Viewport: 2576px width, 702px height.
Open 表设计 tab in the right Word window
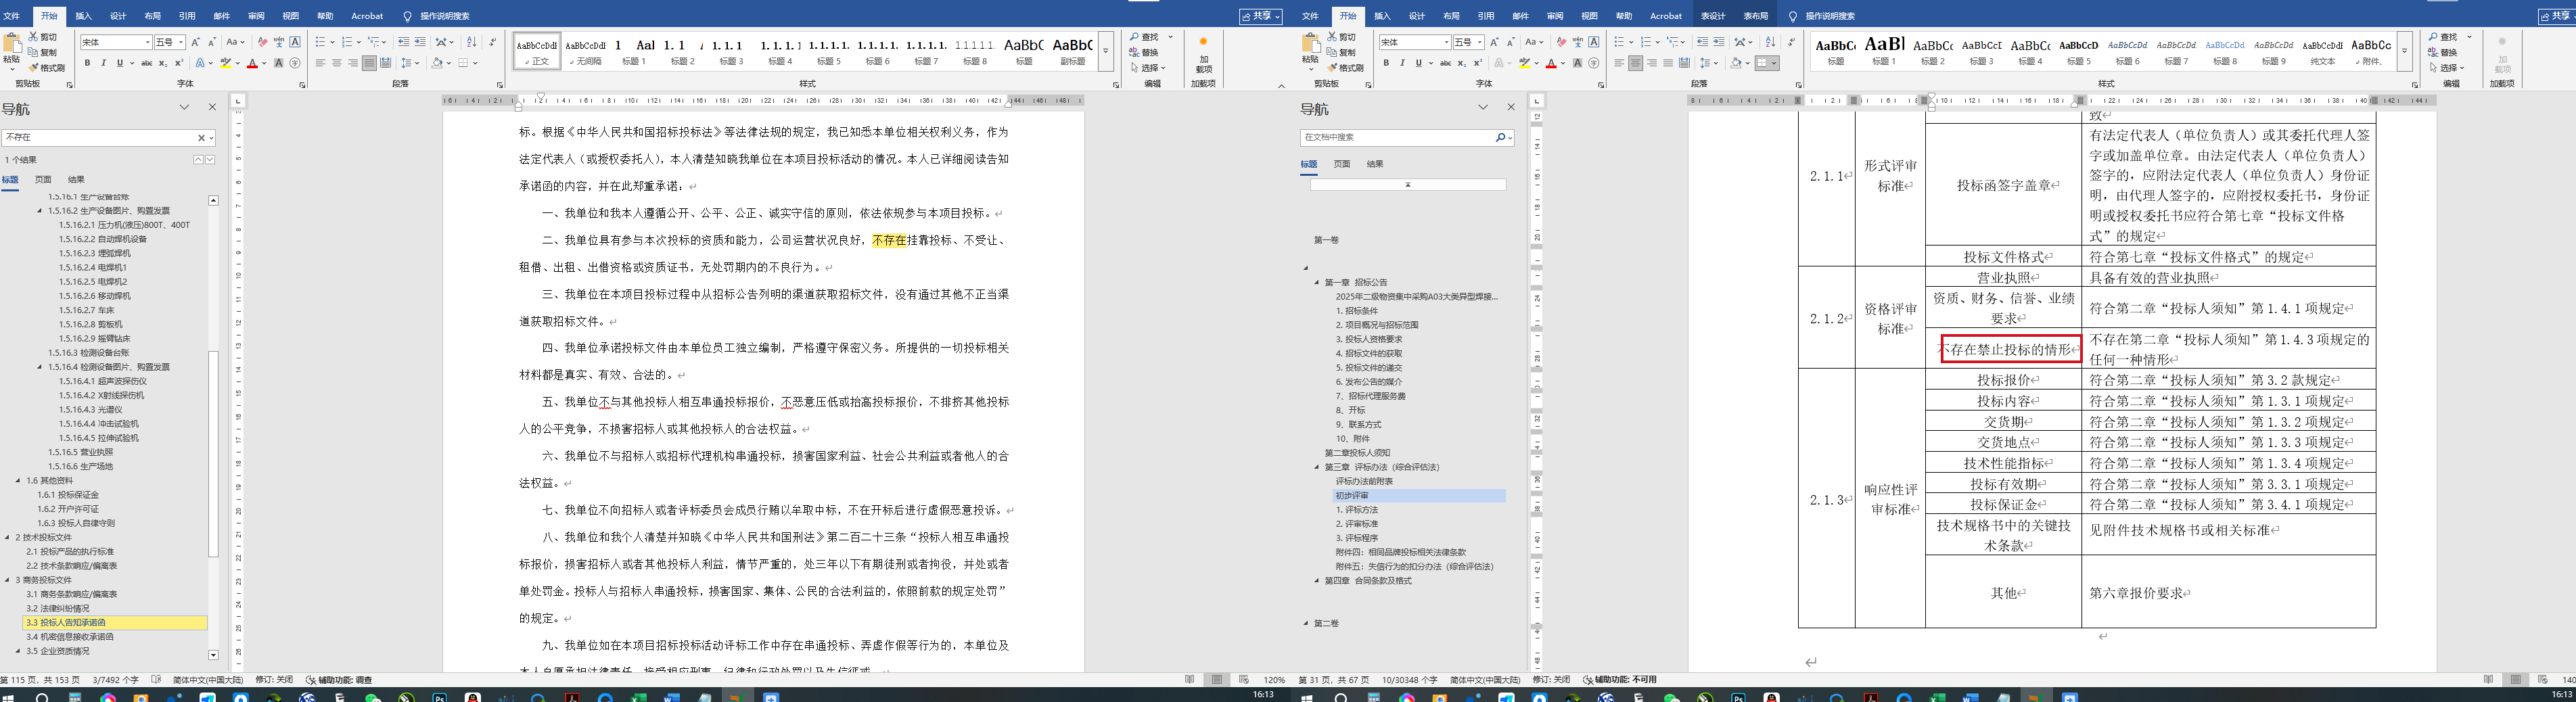(1713, 16)
